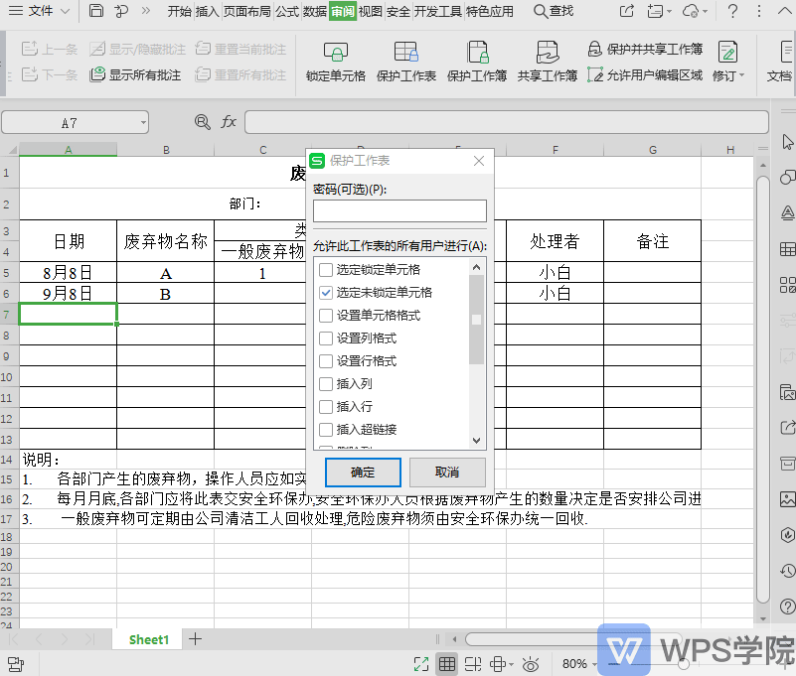Viewport: 796px width, 676px height.
Task: Close the 保护工作表 dialog
Action: pyautogui.click(x=478, y=161)
